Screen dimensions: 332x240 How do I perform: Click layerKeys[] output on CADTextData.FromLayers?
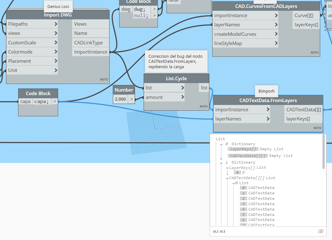click(304, 119)
